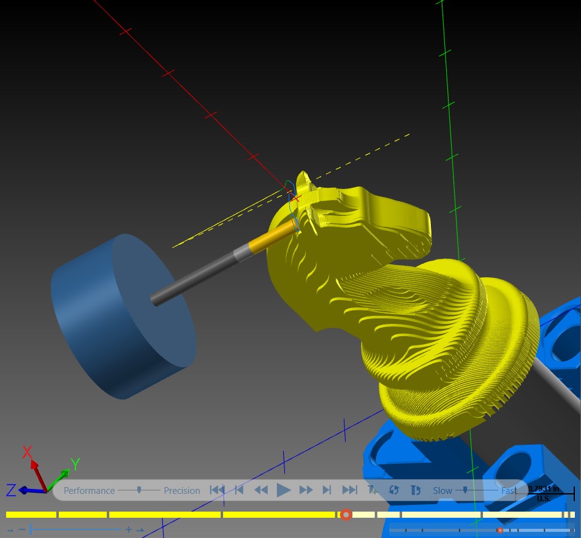Screen dimensions: 581x538
Task: Toggle loop playback icon
Action: click(x=393, y=490)
